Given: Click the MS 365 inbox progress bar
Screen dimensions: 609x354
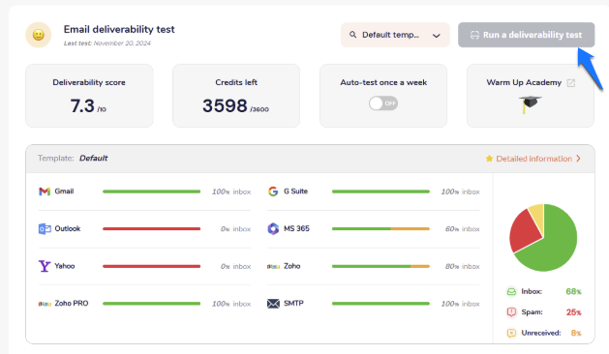Looking at the screenshot, I should coord(381,229).
